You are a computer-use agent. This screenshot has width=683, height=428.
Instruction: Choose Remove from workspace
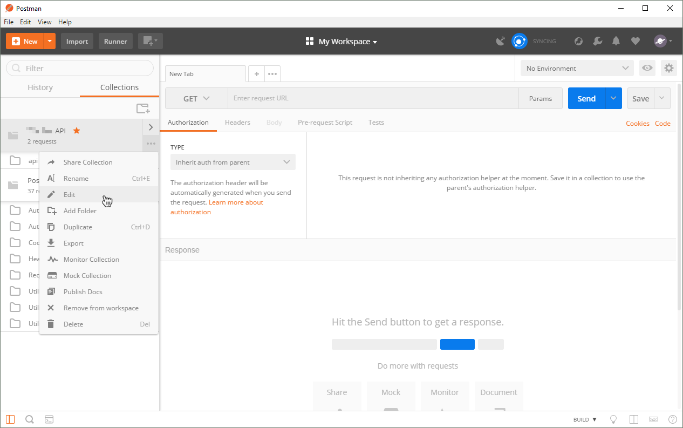click(x=99, y=308)
